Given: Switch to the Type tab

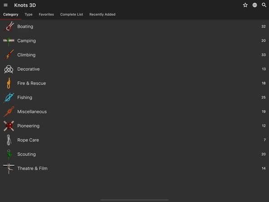Looking at the screenshot, I should pos(29,14).
